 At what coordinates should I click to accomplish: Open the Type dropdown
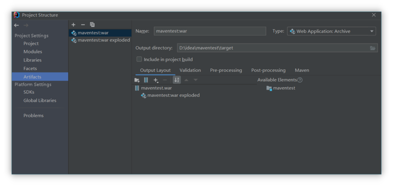(331, 31)
